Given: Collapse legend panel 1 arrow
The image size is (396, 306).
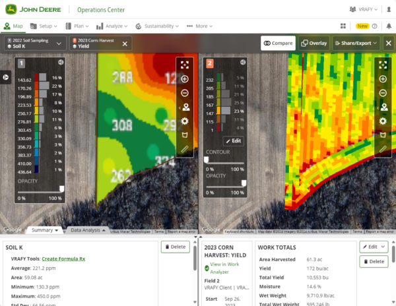Looking at the screenshot, I should (x=61, y=62).
